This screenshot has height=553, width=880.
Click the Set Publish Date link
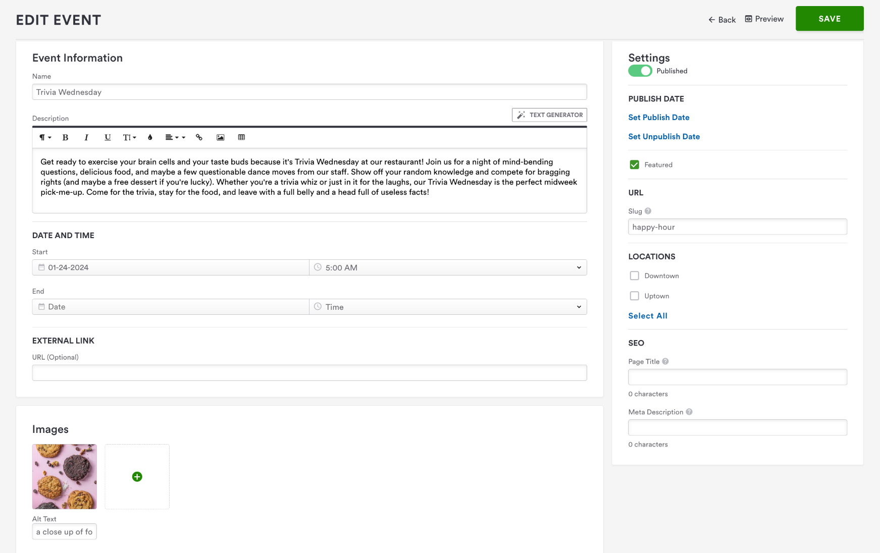tap(658, 118)
